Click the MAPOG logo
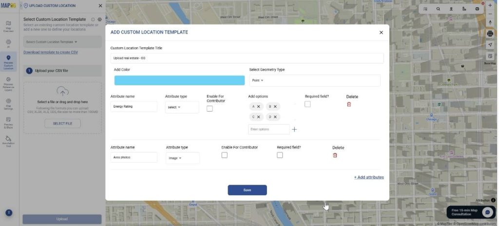The height and width of the screenshot is (226, 499). click(x=8, y=5)
